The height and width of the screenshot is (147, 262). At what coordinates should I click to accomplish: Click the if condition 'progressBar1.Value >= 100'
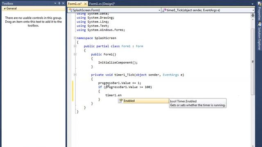pos(128,87)
